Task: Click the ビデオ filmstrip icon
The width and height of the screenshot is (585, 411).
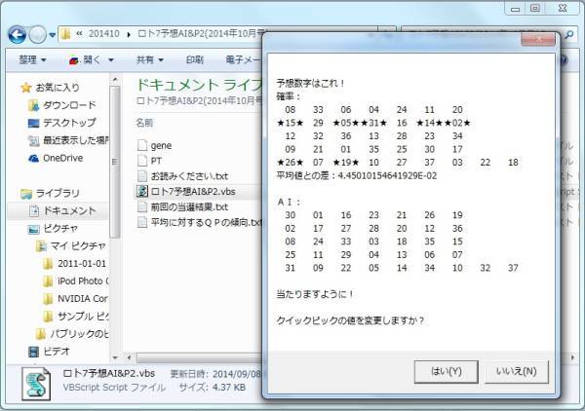Action: 33,352
